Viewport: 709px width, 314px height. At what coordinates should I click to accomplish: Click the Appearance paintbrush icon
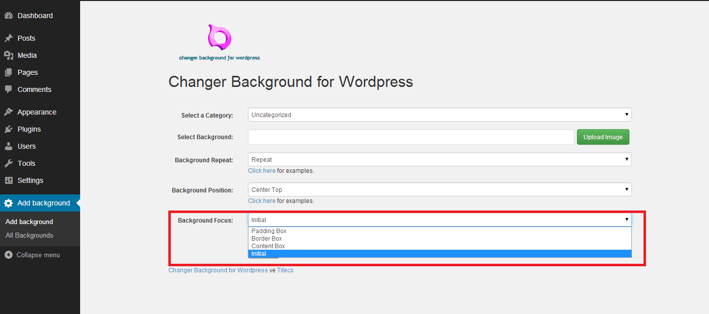8,112
